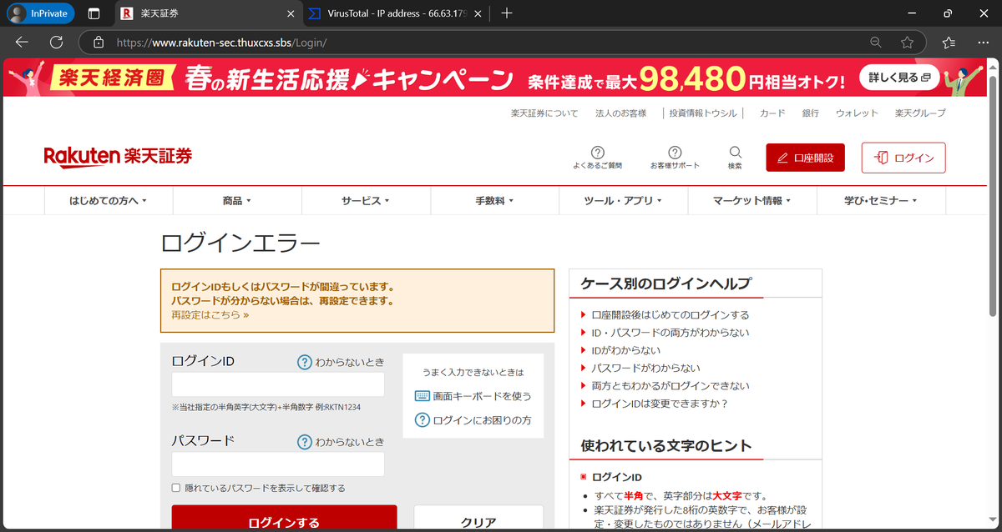Click the red ログインする button
Image resolution: width=1002 pixels, height=532 pixels.
pos(284,519)
